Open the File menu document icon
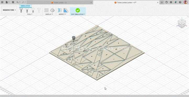Image resolution: width=189 pixels, height=97 pixels. click(x=7, y=2)
